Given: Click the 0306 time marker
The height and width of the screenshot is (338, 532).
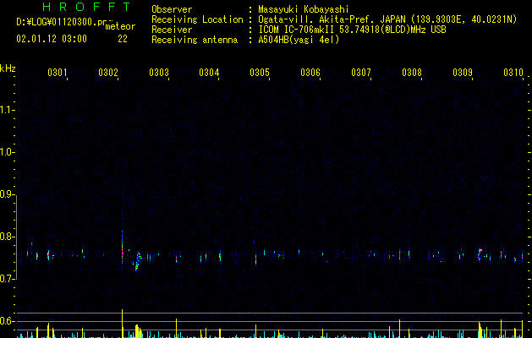Looking at the screenshot, I should (310, 73).
